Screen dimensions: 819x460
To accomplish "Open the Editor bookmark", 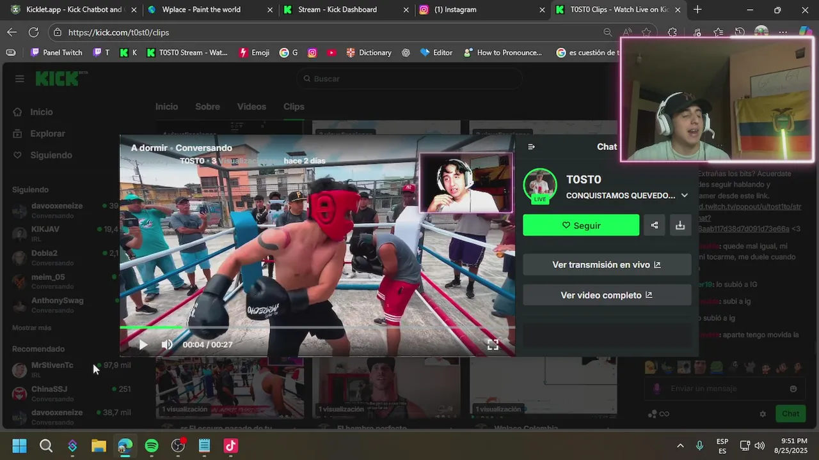I will click(x=436, y=52).
